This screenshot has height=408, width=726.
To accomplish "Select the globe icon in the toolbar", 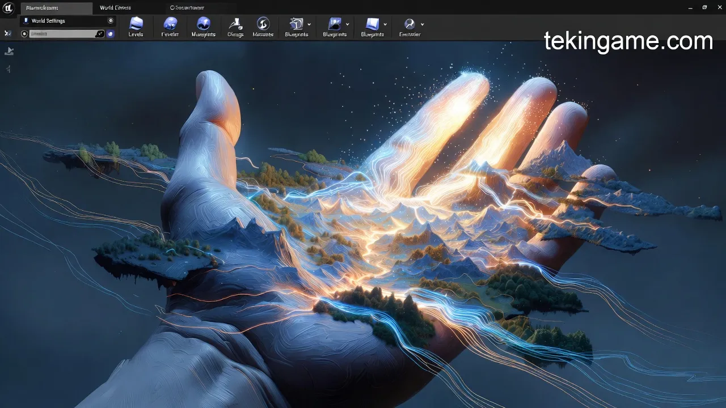I will click(x=204, y=24).
